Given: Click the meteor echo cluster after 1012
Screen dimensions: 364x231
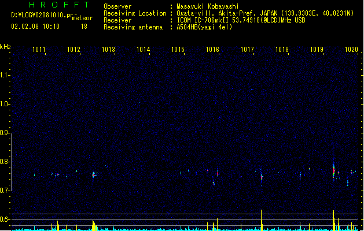Looking at the screenshot, I should pos(94,174).
